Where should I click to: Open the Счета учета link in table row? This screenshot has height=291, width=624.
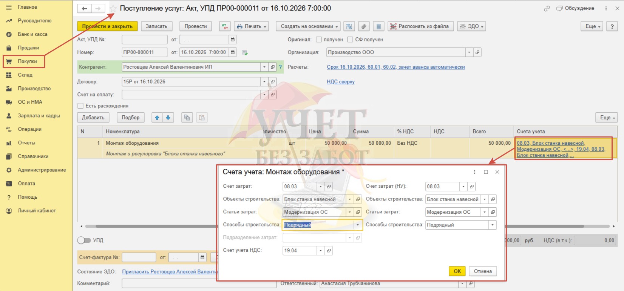pos(561,149)
